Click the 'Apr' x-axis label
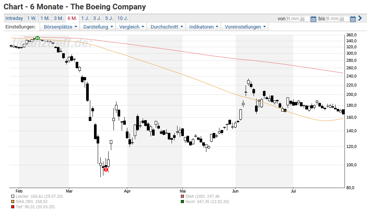The width and height of the screenshot is (370, 215). pos(127,191)
